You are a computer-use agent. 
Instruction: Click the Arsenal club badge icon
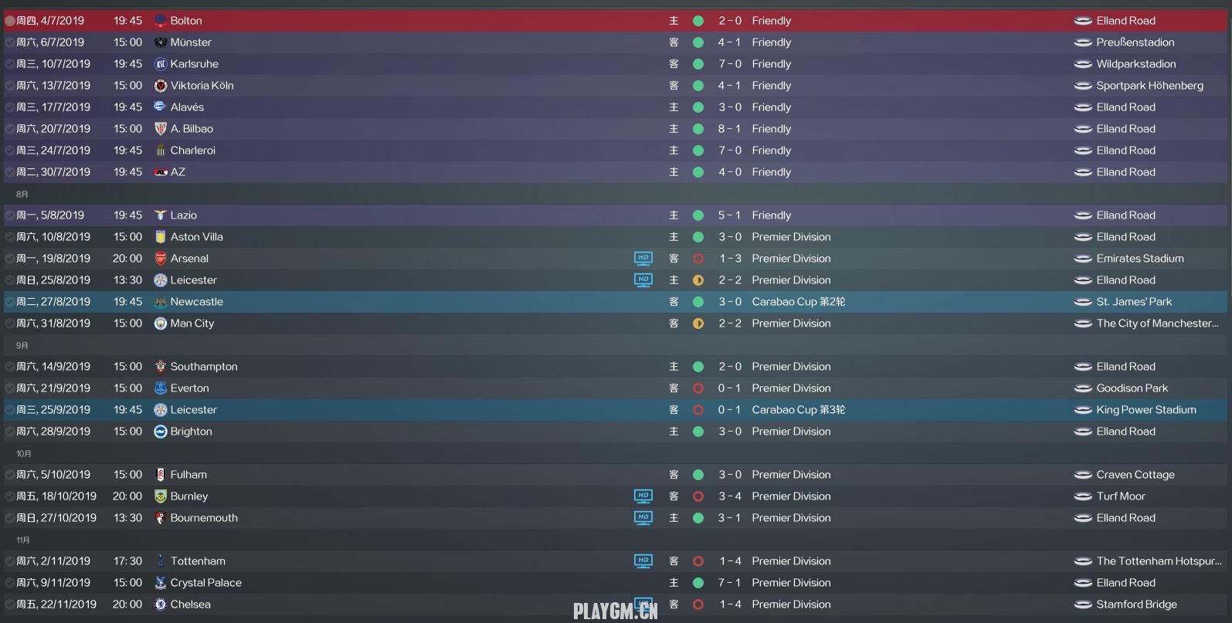[x=161, y=259]
